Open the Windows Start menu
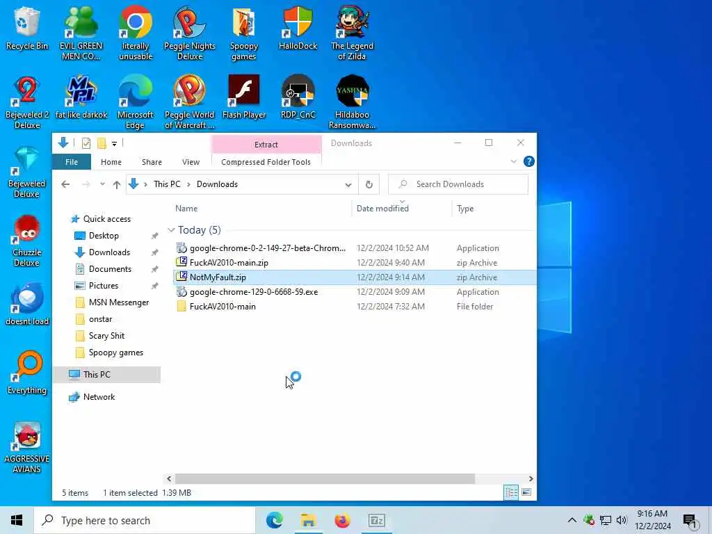This screenshot has width=712, height=534. 17,520
